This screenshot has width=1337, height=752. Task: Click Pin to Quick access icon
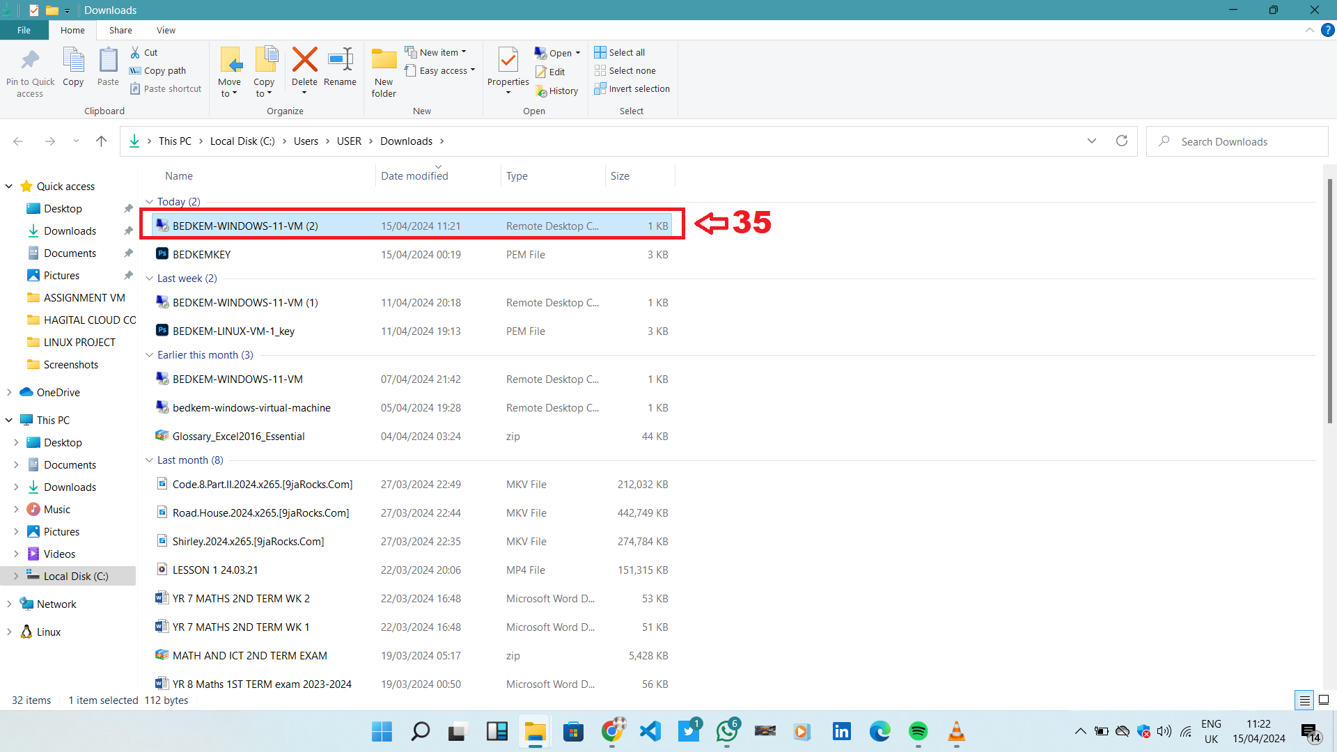tap(30, 72)
